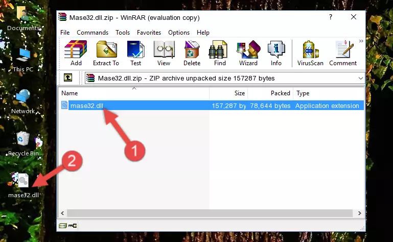The width and height of the screenshot is (393, 242).
Task: Sort files by Size column
Action: coord(228,93)
